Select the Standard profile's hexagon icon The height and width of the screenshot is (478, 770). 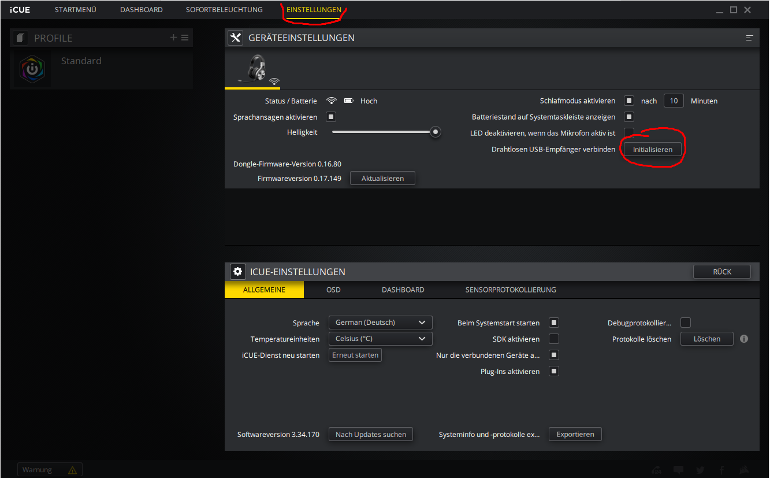click(x=32, y=69)
